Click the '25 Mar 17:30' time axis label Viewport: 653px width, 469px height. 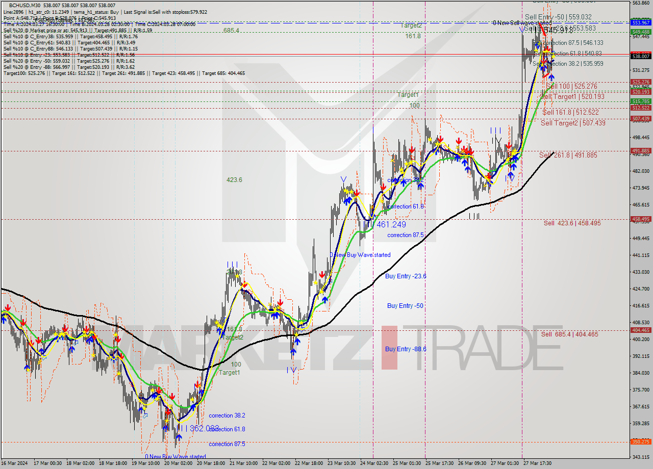click(x=439, y=463)
